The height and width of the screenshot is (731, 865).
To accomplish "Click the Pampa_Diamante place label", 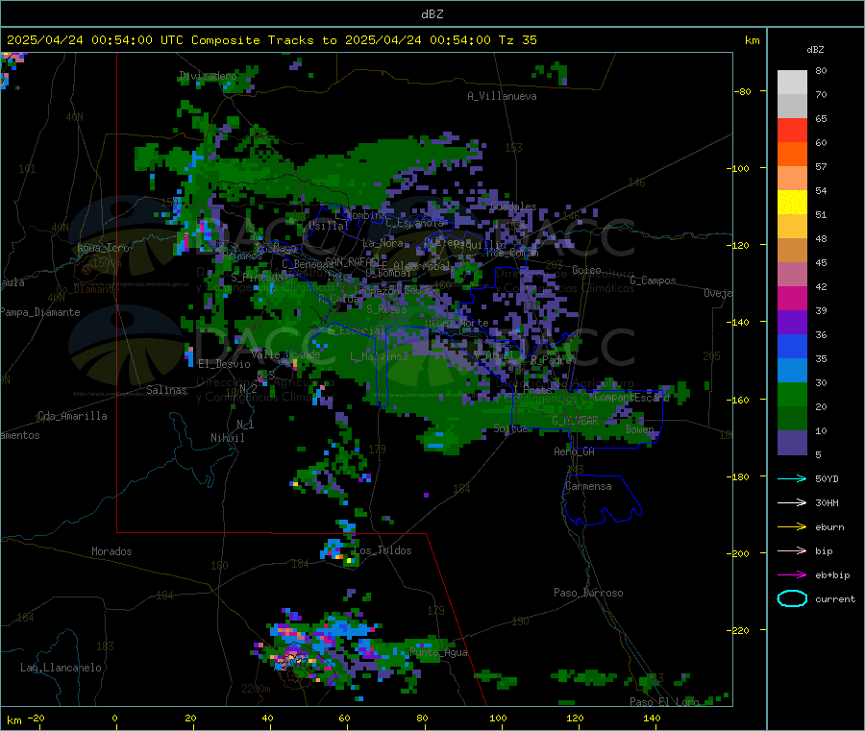I will (40, 312).
